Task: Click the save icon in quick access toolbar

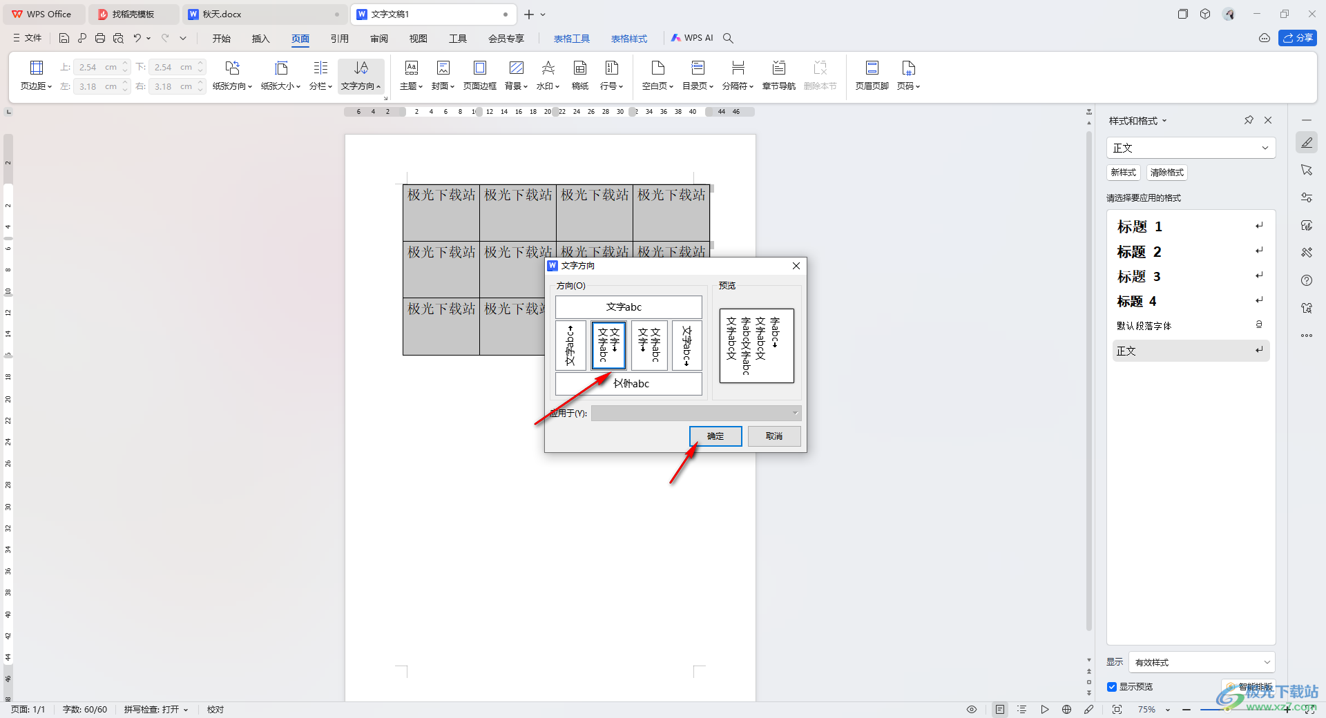Action: [64, 38]
